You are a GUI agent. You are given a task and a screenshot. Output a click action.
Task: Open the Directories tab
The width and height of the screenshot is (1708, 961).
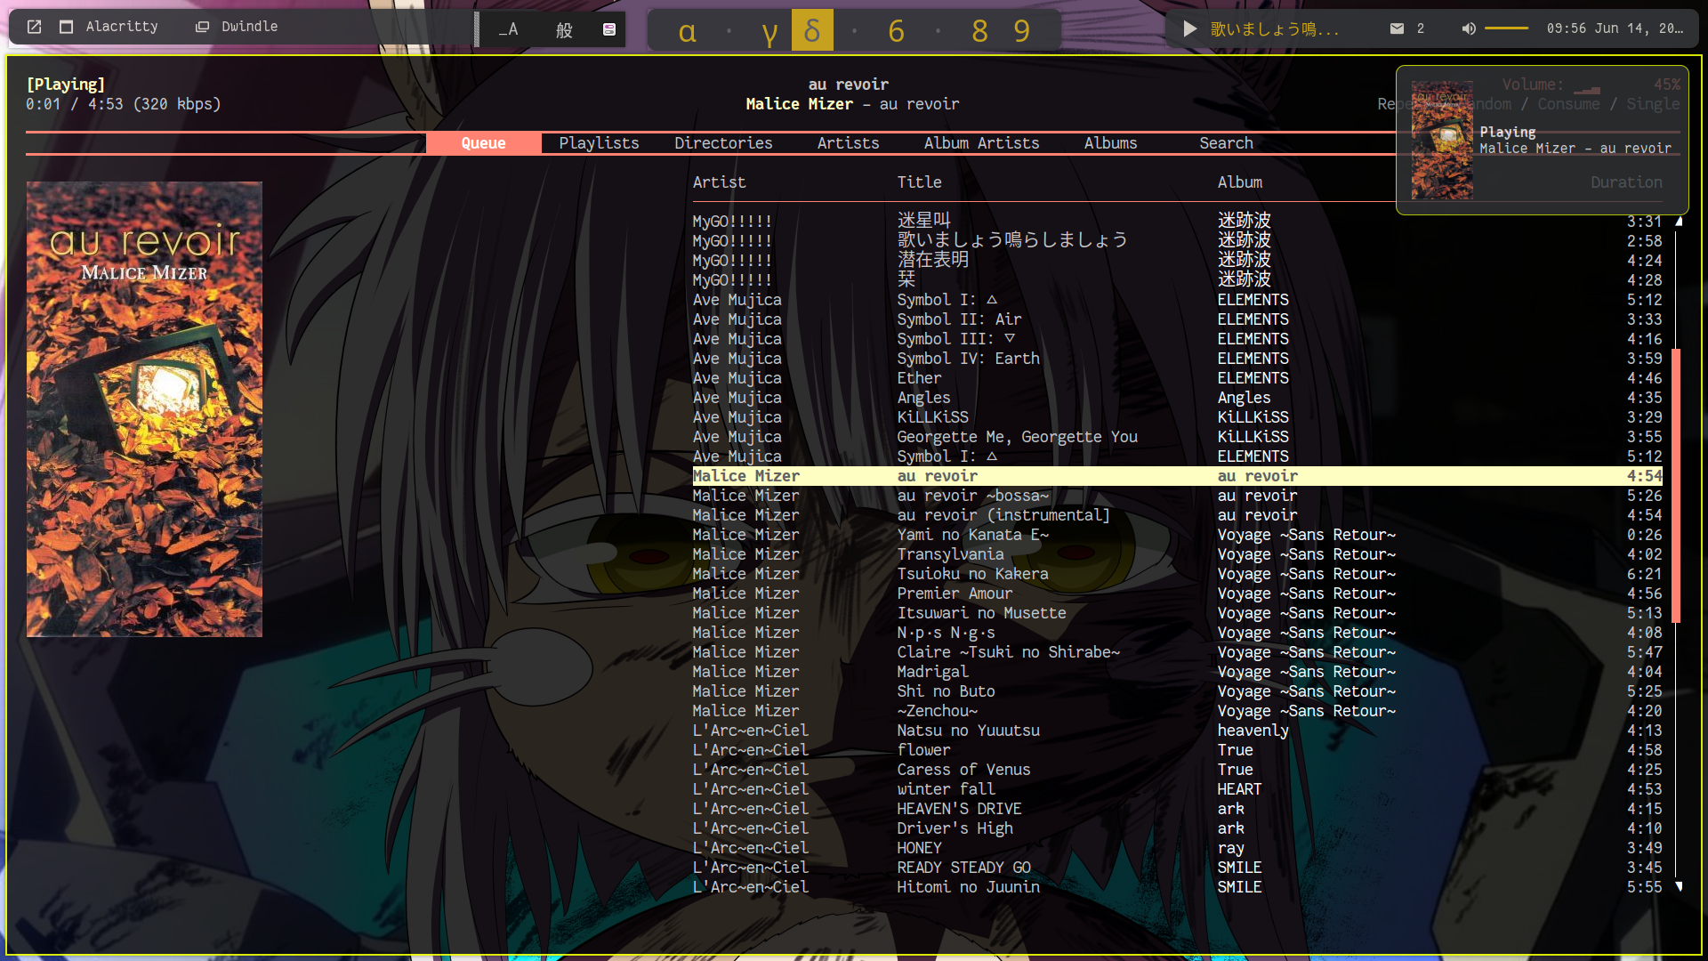click(723, 143)
